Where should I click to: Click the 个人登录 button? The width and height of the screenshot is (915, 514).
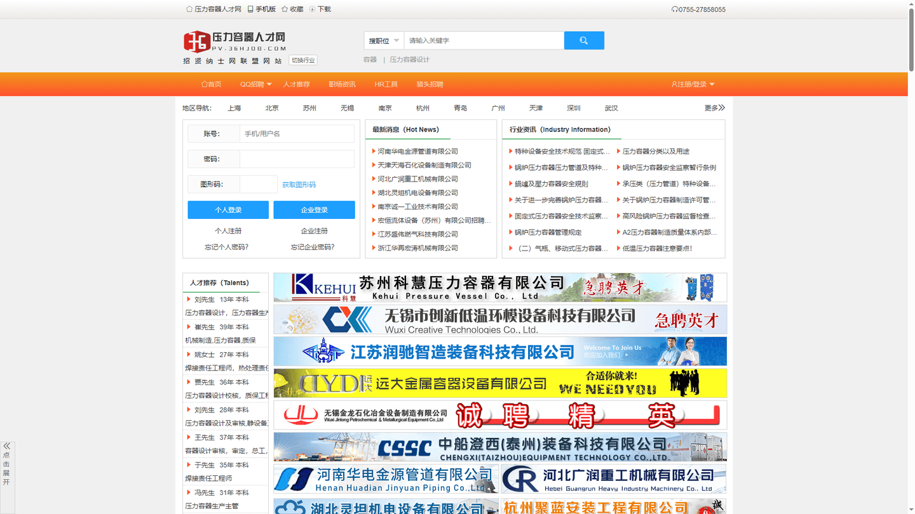[228, 210]
